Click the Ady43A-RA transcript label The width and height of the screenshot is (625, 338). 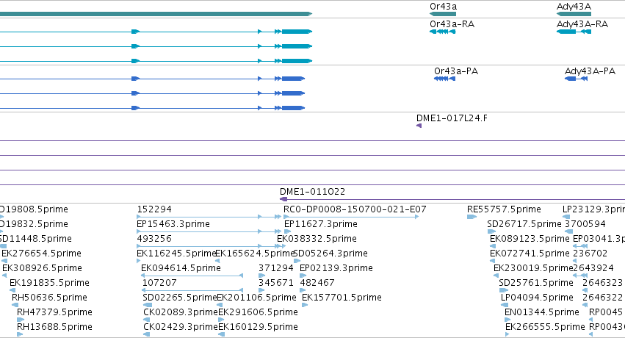(582, 24)
